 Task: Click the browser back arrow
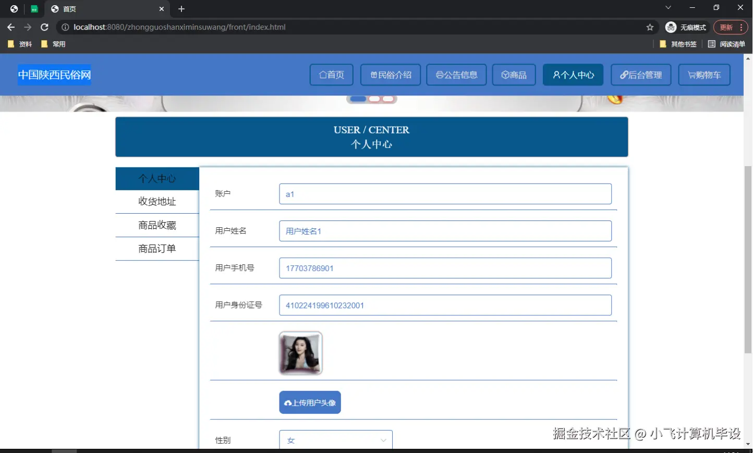[11, 27]
